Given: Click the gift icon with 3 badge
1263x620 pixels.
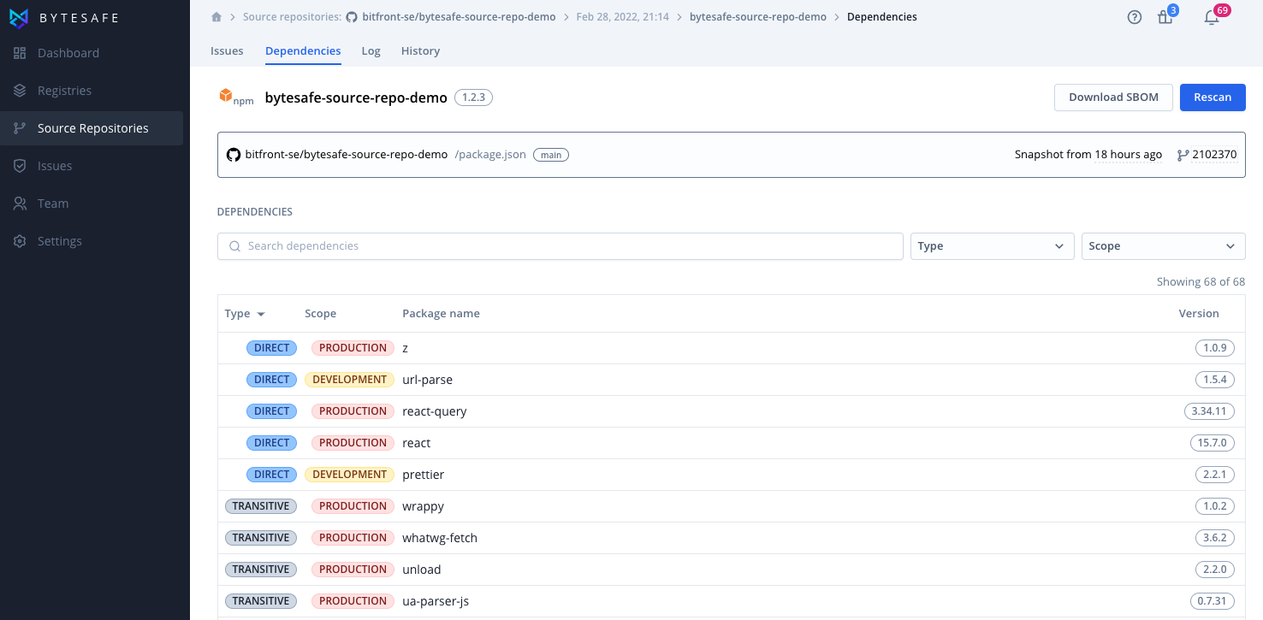Looking at the screenshot, I should pos(1165,17).
